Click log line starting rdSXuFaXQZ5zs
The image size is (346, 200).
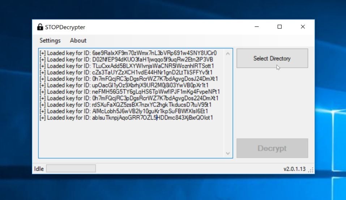125,105
